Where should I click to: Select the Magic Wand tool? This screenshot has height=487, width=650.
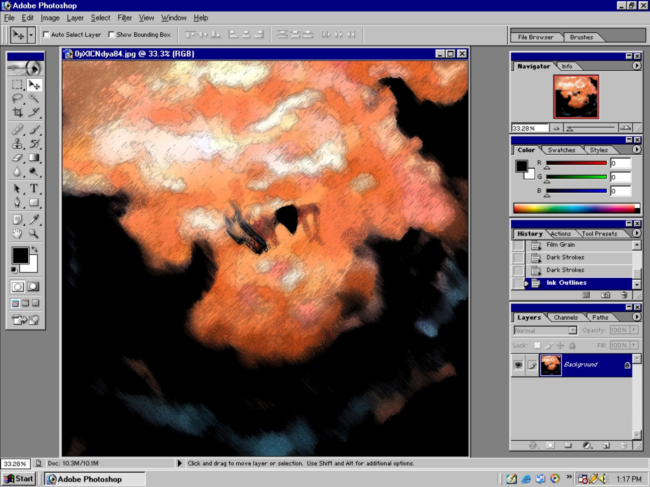tap(34, 98)
